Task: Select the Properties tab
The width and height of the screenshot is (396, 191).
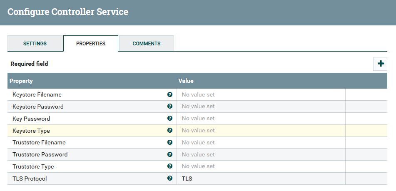Action: pos(91,43)
